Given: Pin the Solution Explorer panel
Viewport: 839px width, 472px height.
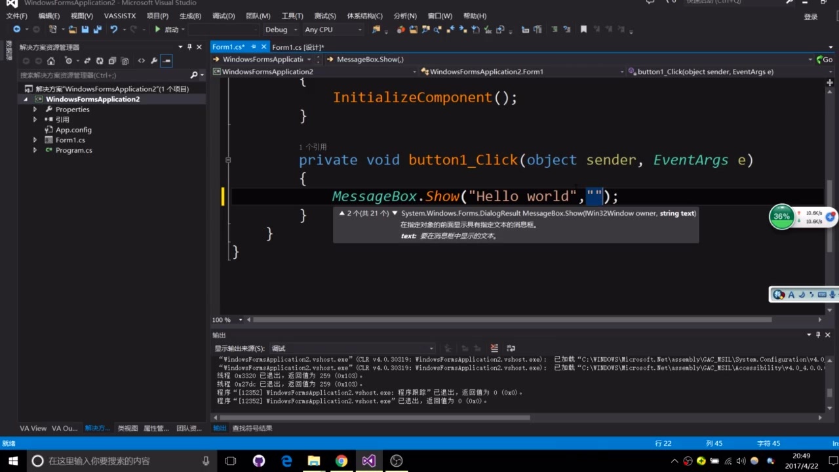Looking at the screenshot, I should [189, 47].
